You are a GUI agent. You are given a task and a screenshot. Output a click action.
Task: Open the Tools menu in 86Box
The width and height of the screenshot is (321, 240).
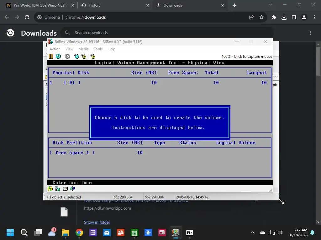pos(98,49)
